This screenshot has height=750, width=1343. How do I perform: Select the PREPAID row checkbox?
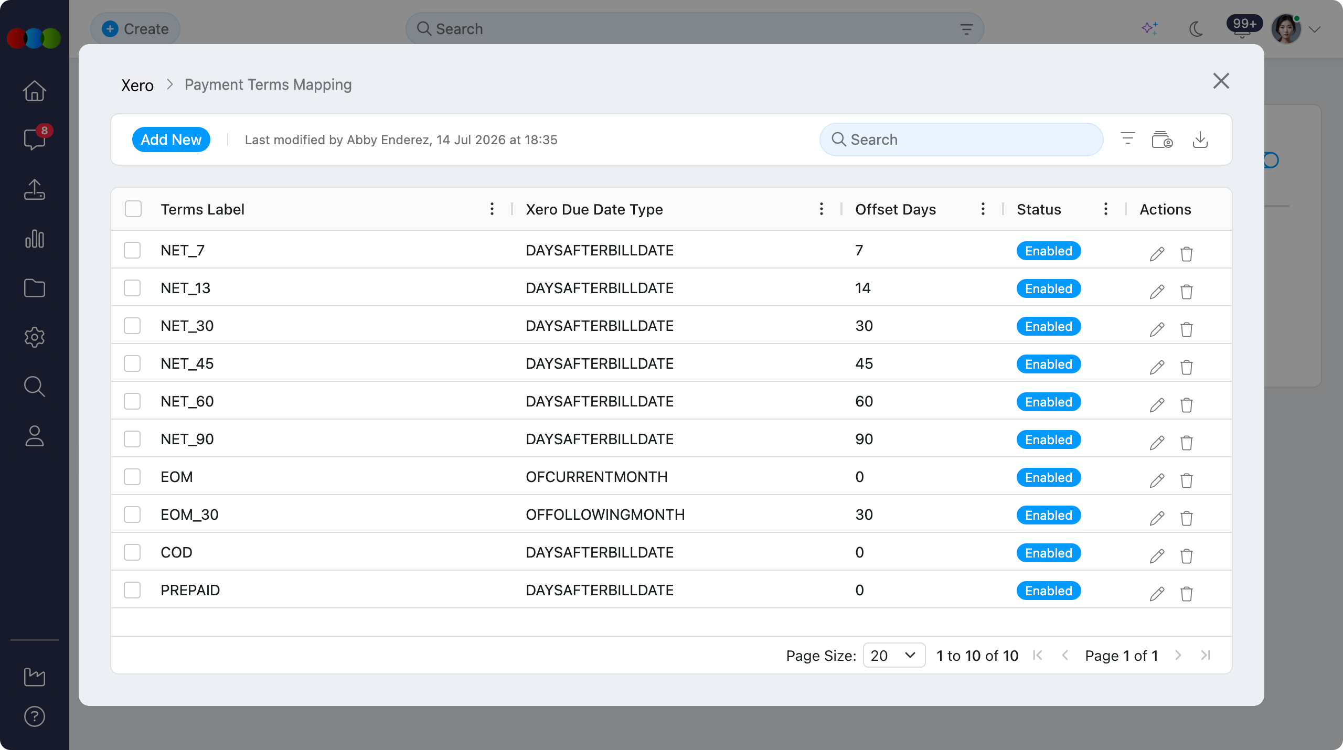[x=132, y=590]
